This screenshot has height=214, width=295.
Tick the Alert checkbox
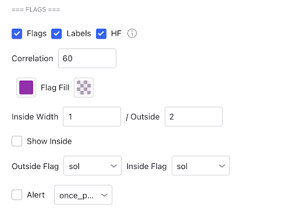click(17, 195)
